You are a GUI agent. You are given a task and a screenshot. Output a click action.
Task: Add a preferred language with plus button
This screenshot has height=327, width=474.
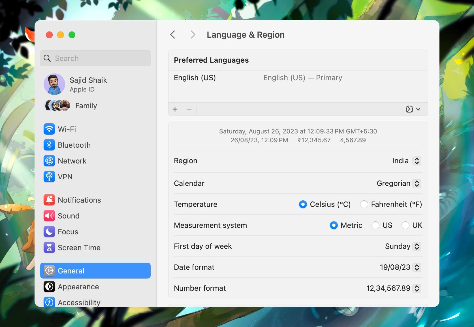(x=175, y=109)
